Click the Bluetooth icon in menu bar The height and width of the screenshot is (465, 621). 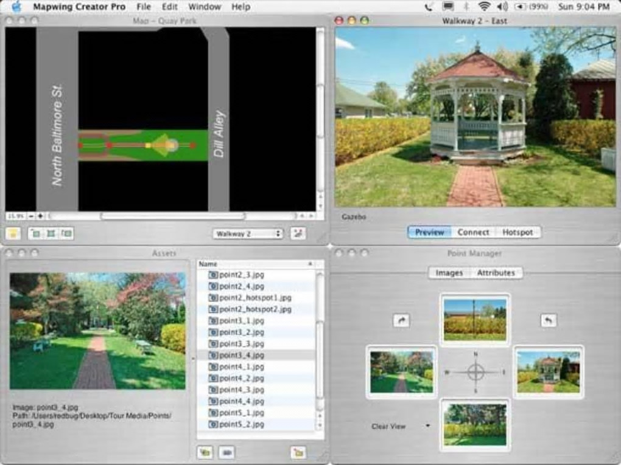pyautogui.click(x=466, y=7)
